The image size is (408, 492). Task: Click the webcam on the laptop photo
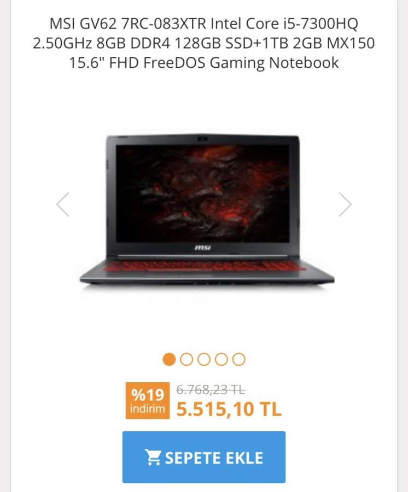pos(203,139)
